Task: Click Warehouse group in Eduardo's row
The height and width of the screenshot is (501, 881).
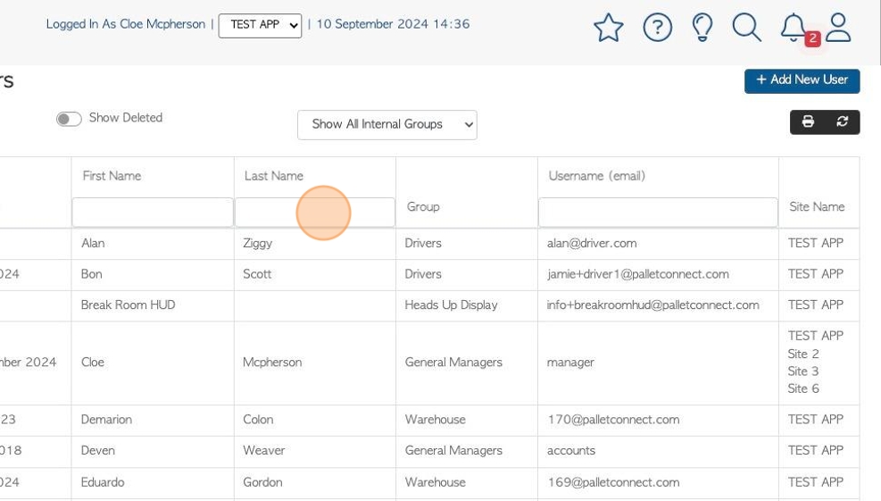Action: (x=435, y=482)
